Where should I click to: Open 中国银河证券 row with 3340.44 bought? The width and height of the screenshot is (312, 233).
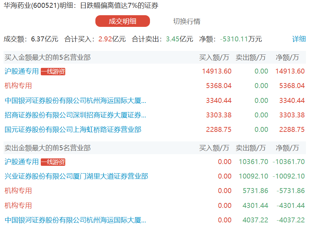click(75, 100)
